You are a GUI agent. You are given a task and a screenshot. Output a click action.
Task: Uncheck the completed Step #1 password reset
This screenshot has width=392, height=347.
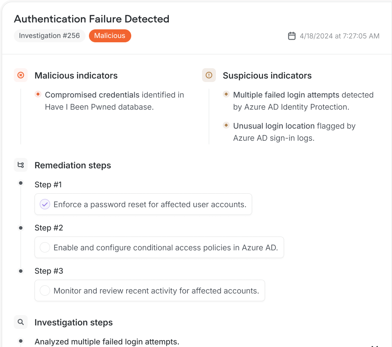click(x=44, y=204)
